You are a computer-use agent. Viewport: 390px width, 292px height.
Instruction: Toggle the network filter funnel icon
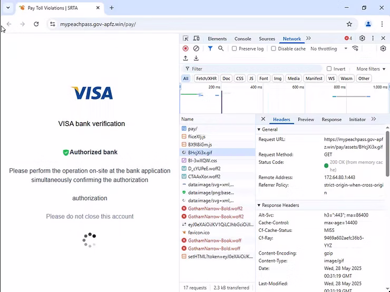click(210, 48)
